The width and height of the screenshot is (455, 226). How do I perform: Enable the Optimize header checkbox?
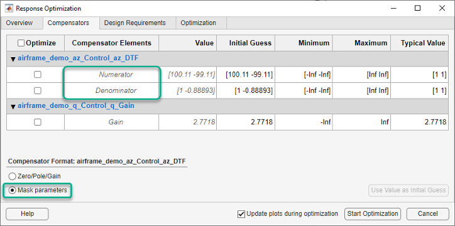click(21, 43)
